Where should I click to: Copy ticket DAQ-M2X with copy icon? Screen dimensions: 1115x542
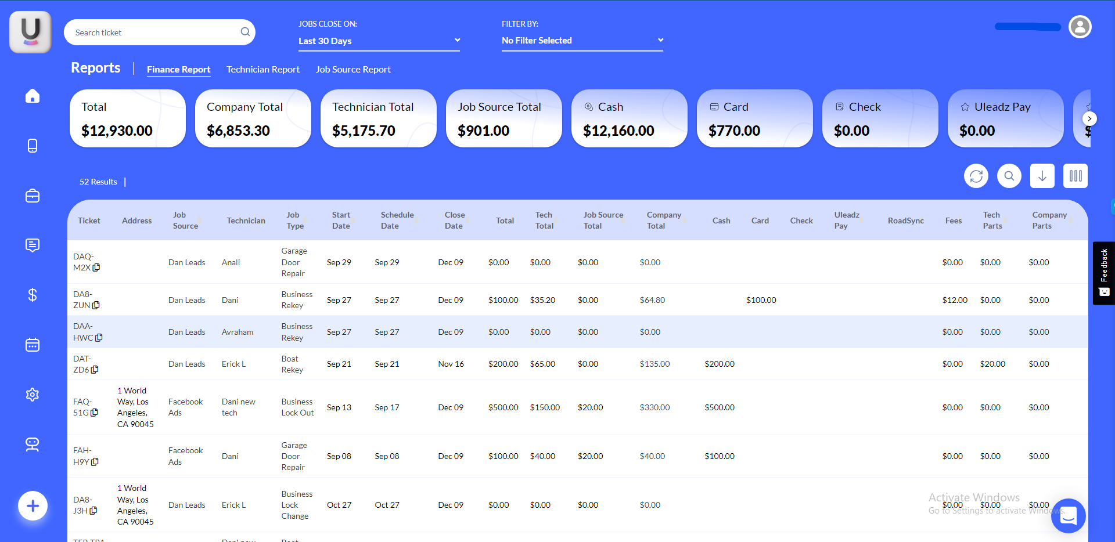click(96, 268)
